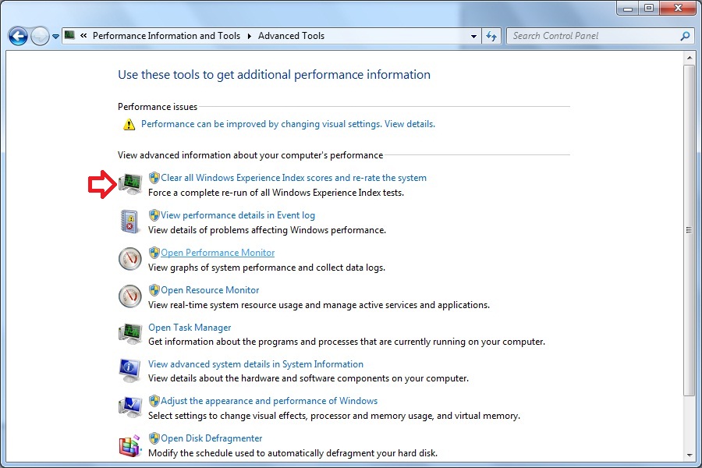
Task: Select the Performance Monitor gauge icon
Action: tap(129, 258)
